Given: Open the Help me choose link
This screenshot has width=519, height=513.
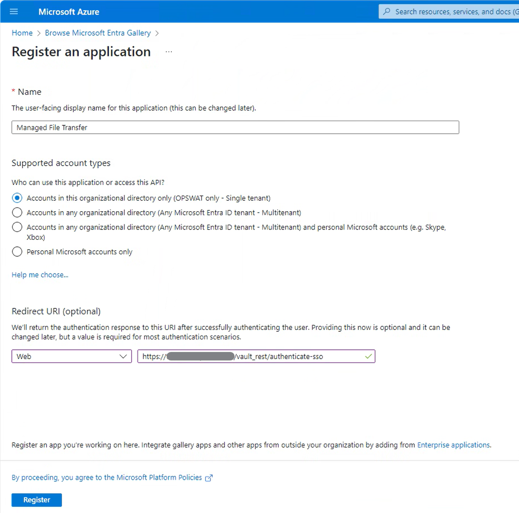Looking at the screenshot, I should coord(40,275).
